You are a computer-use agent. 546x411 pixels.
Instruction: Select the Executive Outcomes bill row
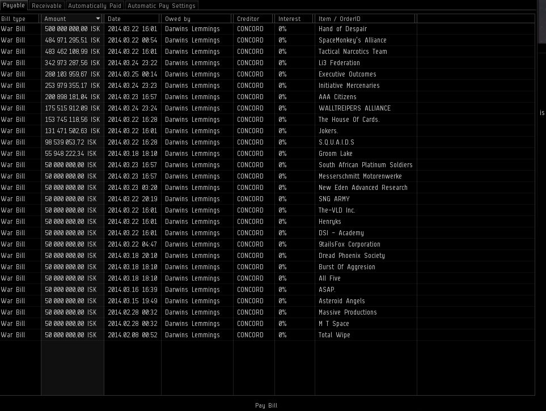(x=268, y=74)
